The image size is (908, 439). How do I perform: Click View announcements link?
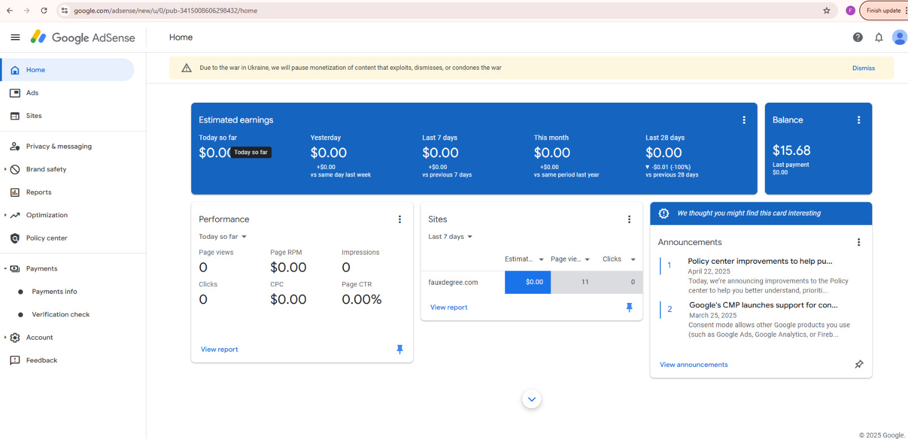693,365
